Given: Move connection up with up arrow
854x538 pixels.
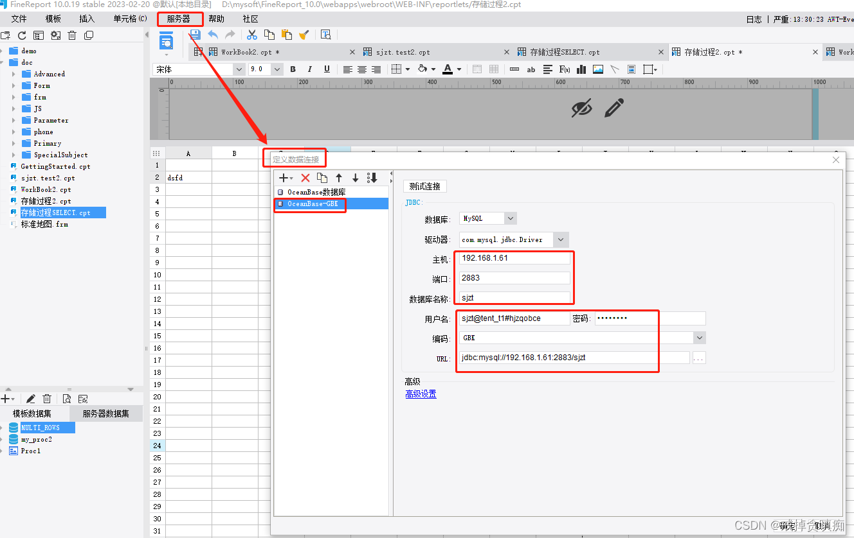Looking at the screenshot, I should (x=339, y=178).
